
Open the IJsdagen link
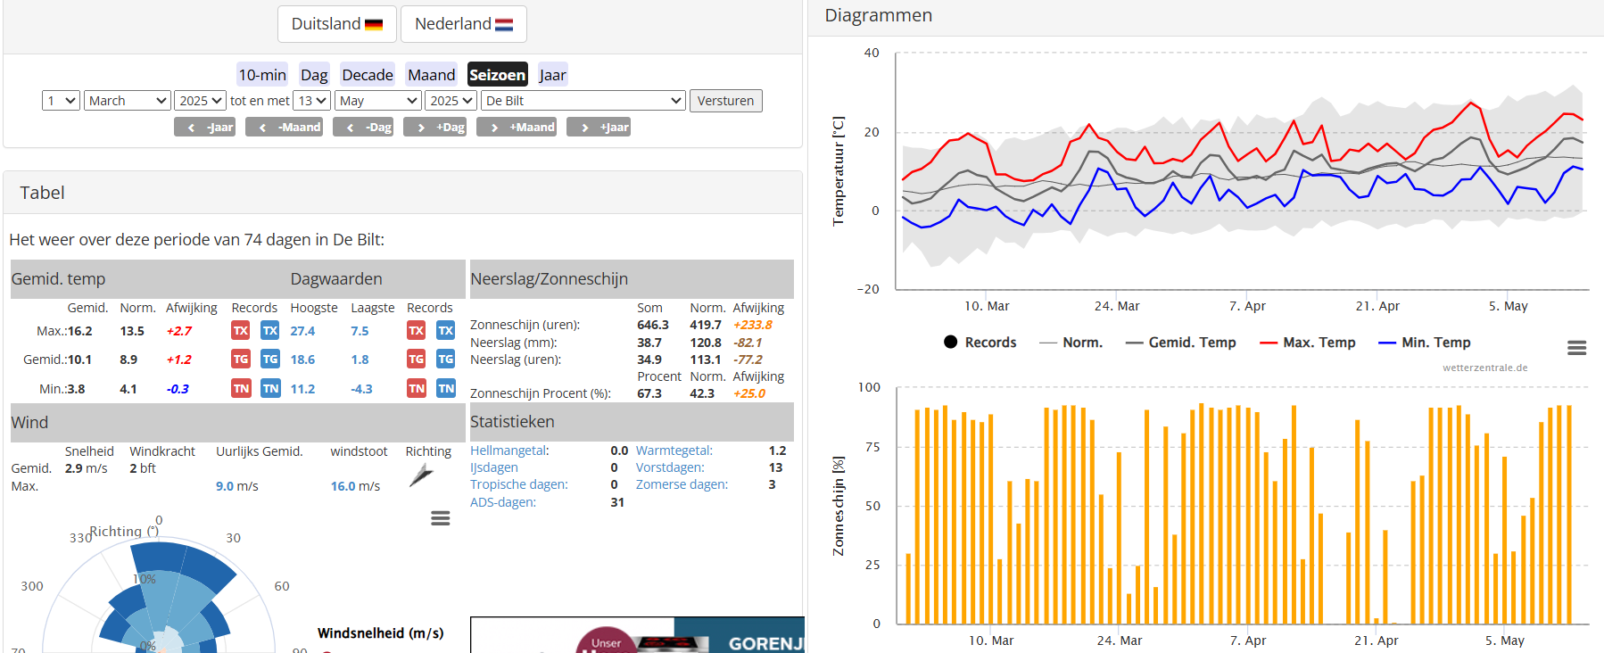coord(494,467)
